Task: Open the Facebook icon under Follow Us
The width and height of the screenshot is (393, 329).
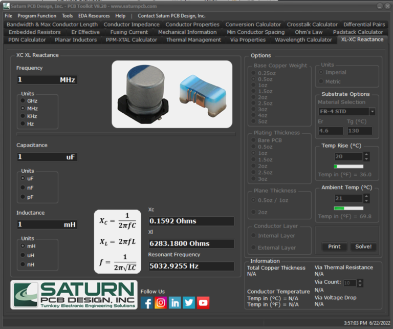Action: pyautogui.click(x=147, y=303)
